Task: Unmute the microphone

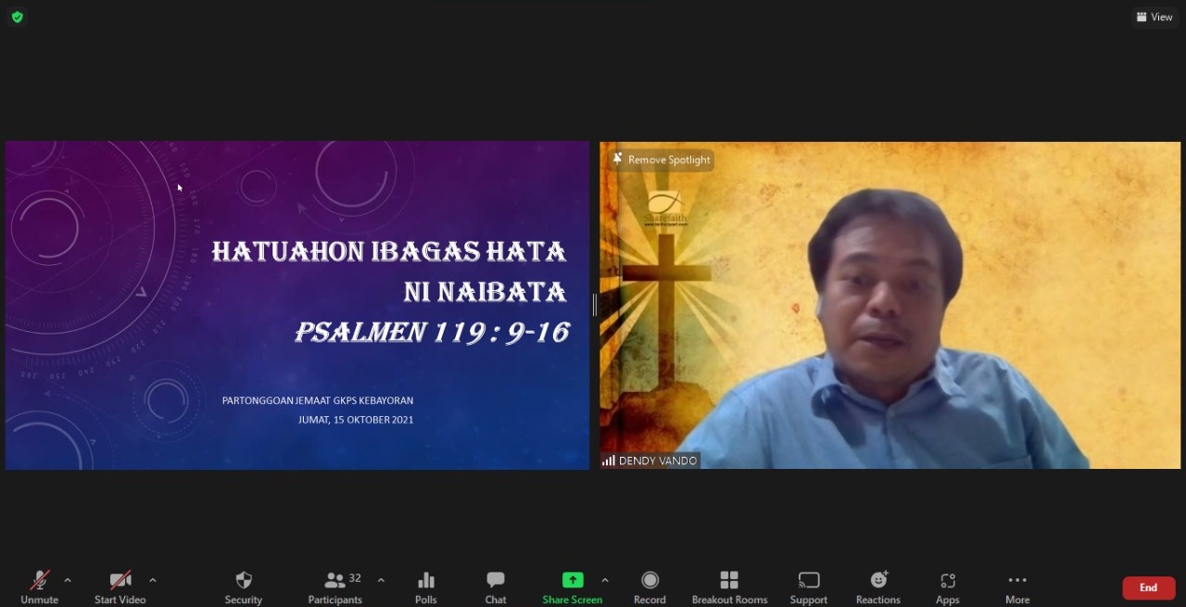Action: (39, 587)
